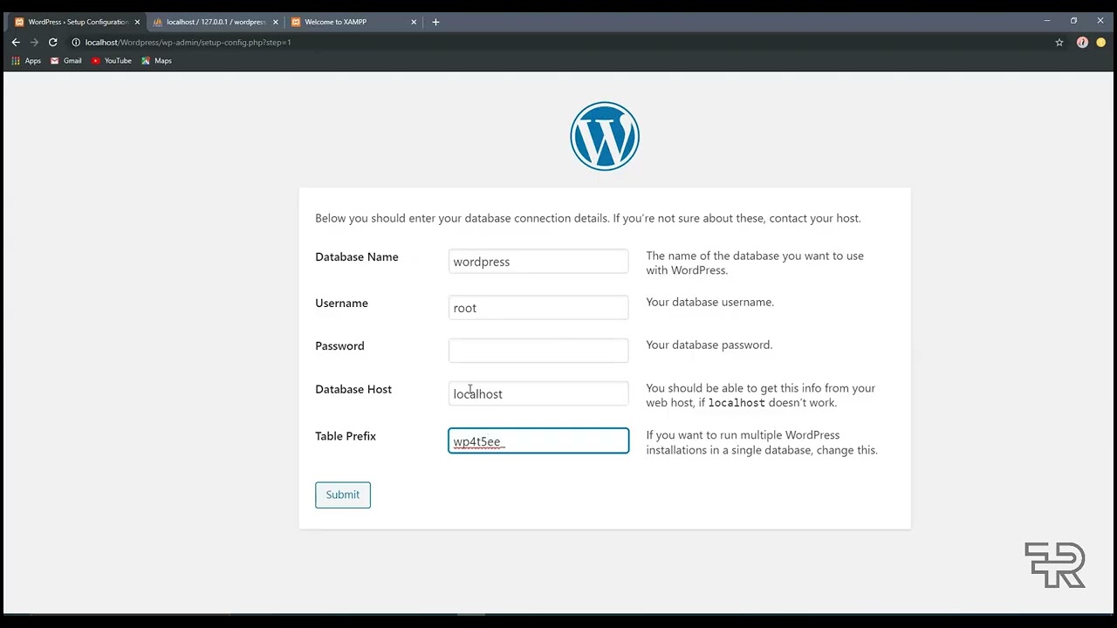Reload the page with refresh icon
This screenshot has width=1117, height=628.
click(x=53, y=42)
